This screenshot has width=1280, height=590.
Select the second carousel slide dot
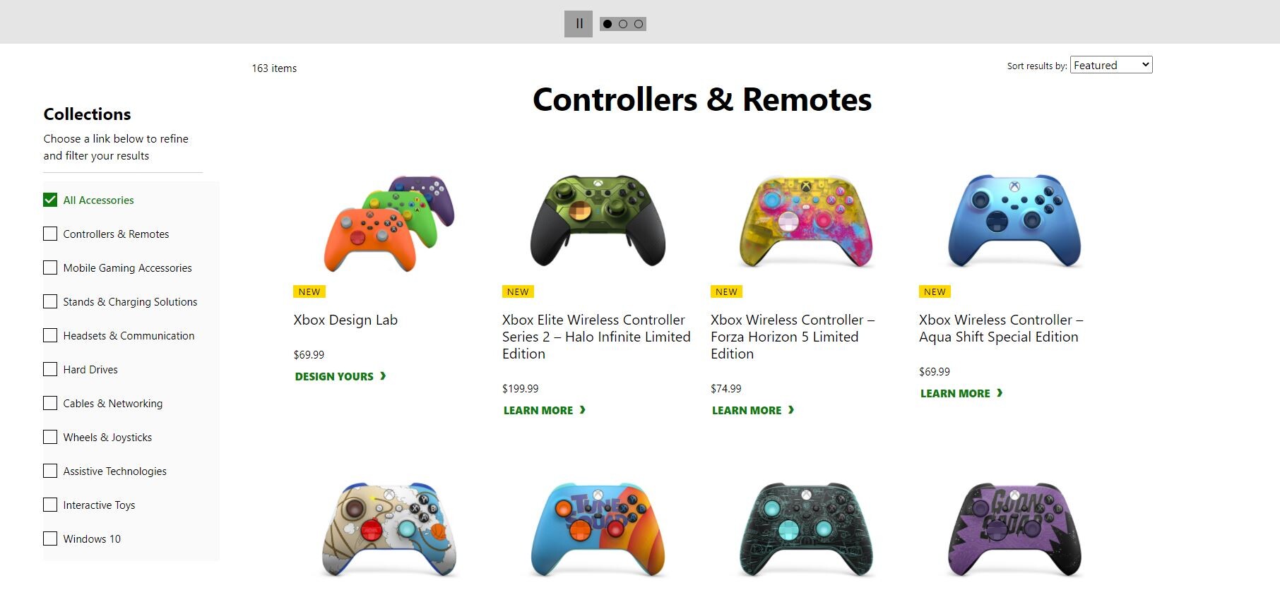tap(623, 24)
